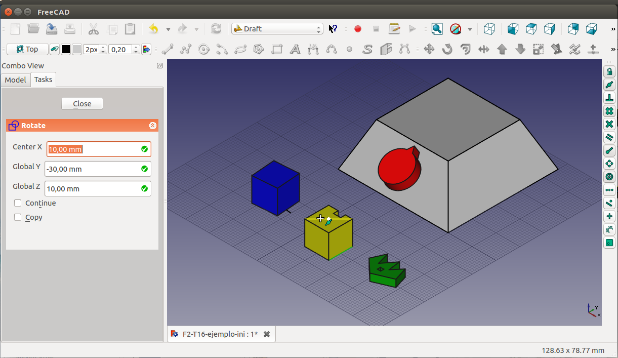The image size is (618, 358).
Task: Switch to the Model tab
Action: 15,80
